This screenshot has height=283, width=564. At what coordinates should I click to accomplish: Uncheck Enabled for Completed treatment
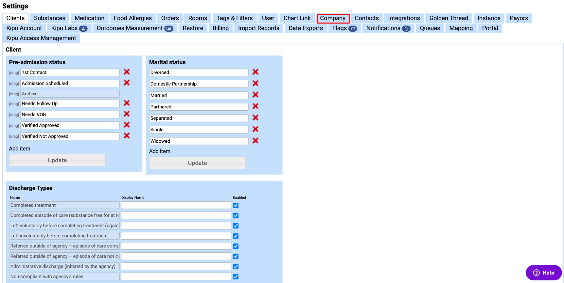point(236,206)
